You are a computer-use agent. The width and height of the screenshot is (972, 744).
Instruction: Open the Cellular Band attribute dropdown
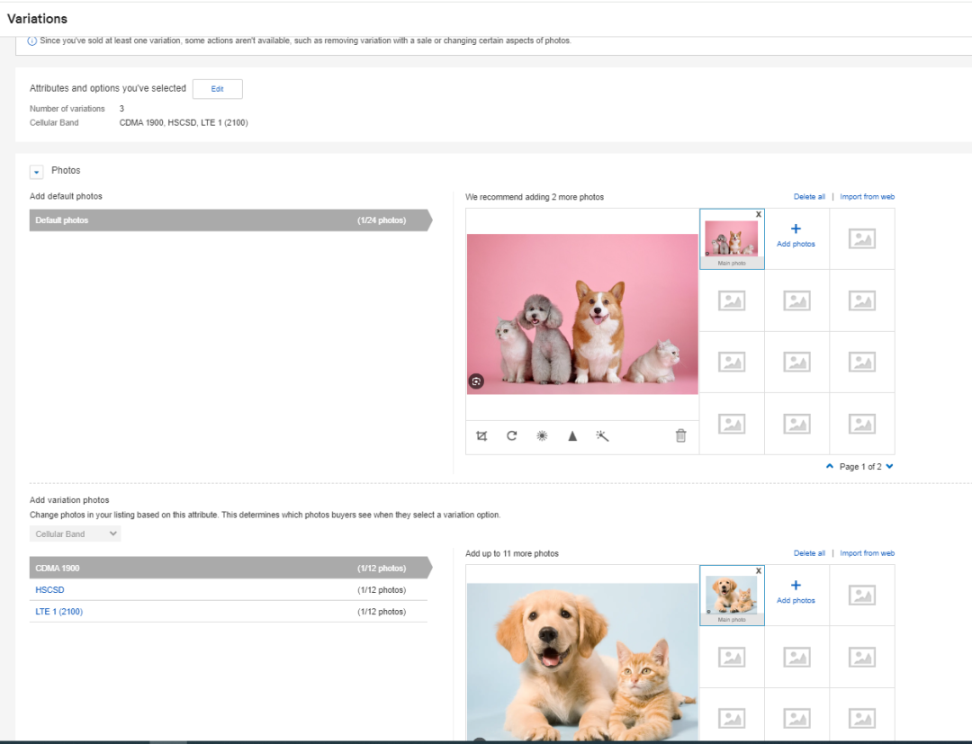pos(75,533)
